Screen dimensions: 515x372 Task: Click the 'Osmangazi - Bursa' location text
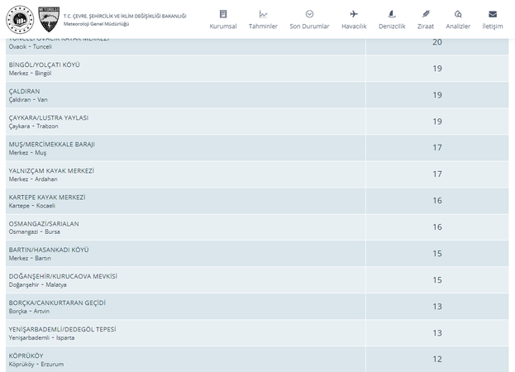pos(35,231)
